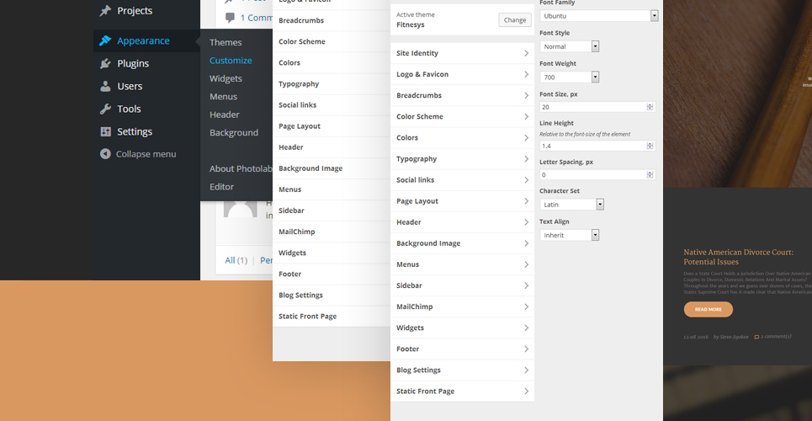The height and width of the screenshot is (421, 812).
Task: Expand the Static Front Page chevron
Action: click(526, 391)
